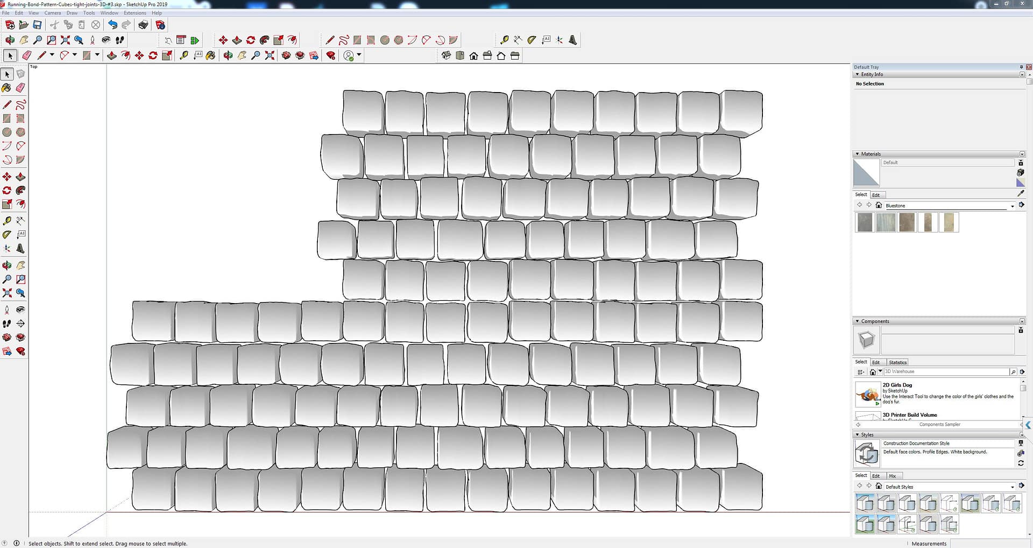The width and height of the screenshot is (1033, 548).
Task: Switch to the Mix tab in Styles
Action: coord(893,476)
